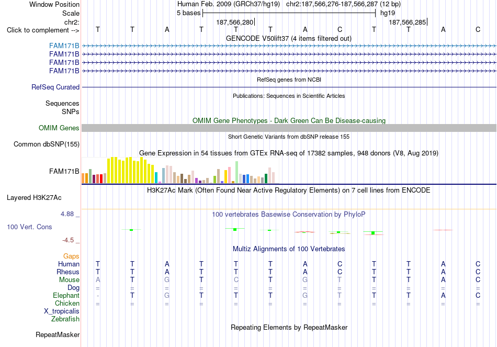Select the X_tropicalis alignment row label

click(x=62, y=311)
